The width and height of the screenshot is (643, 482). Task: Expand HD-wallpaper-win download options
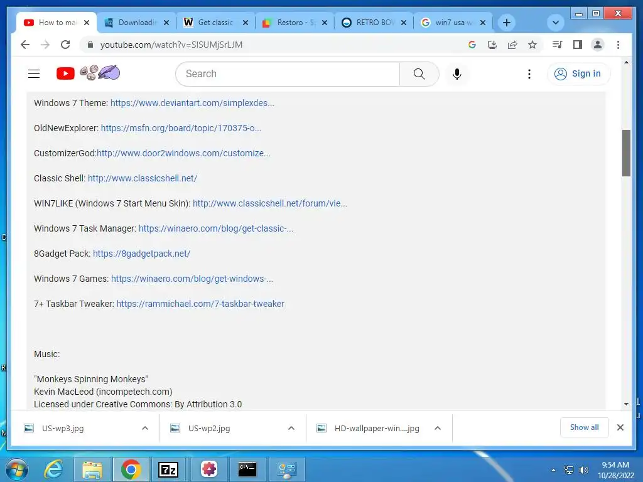[438, 428]
